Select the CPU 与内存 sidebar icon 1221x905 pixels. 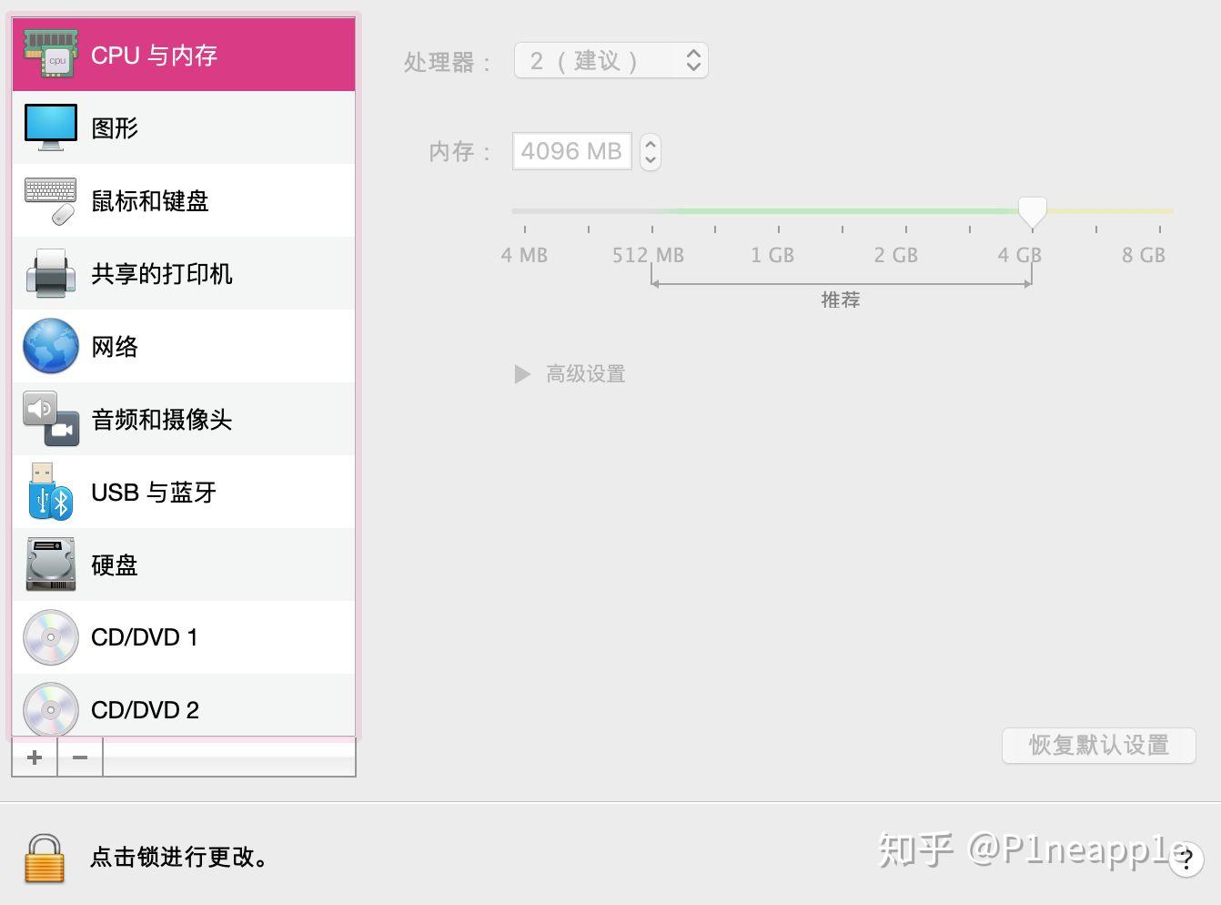[50, 55]
